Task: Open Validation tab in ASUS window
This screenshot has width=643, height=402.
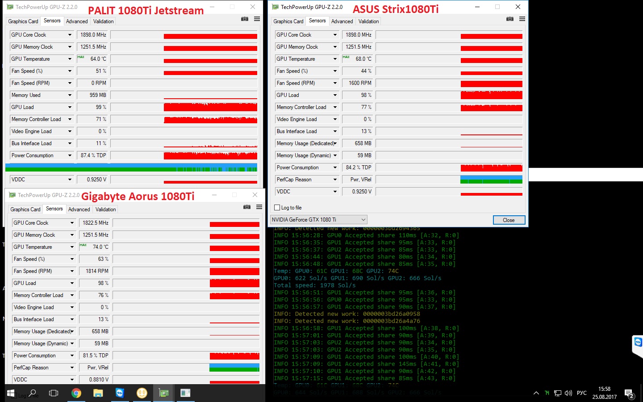Action: point(369,21)
